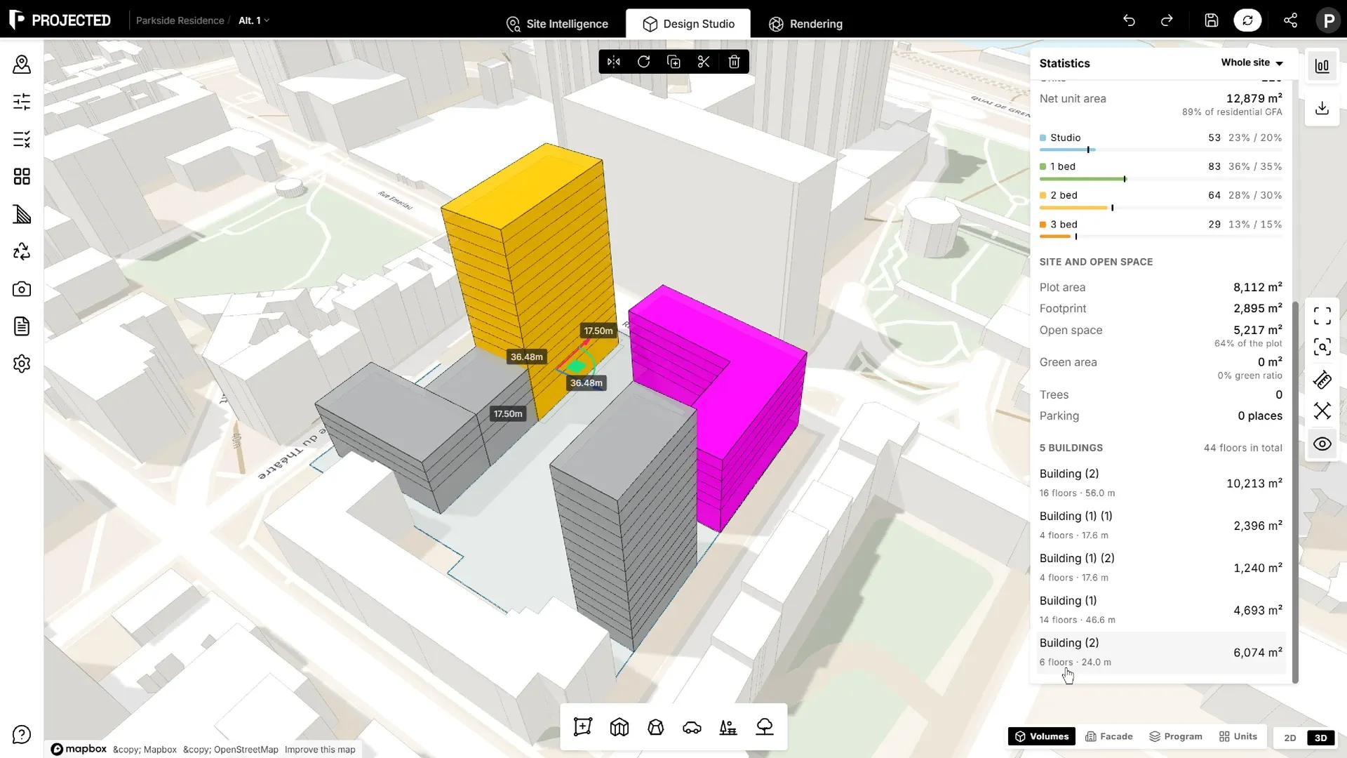Click the statistics panel scrollbar
Image resolution: width=1347 pixels, height=758 pixels.
tap(1295, 491)
